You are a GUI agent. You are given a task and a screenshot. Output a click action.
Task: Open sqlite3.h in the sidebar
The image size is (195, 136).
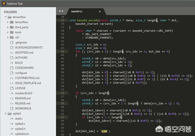(x=20, y=129)
